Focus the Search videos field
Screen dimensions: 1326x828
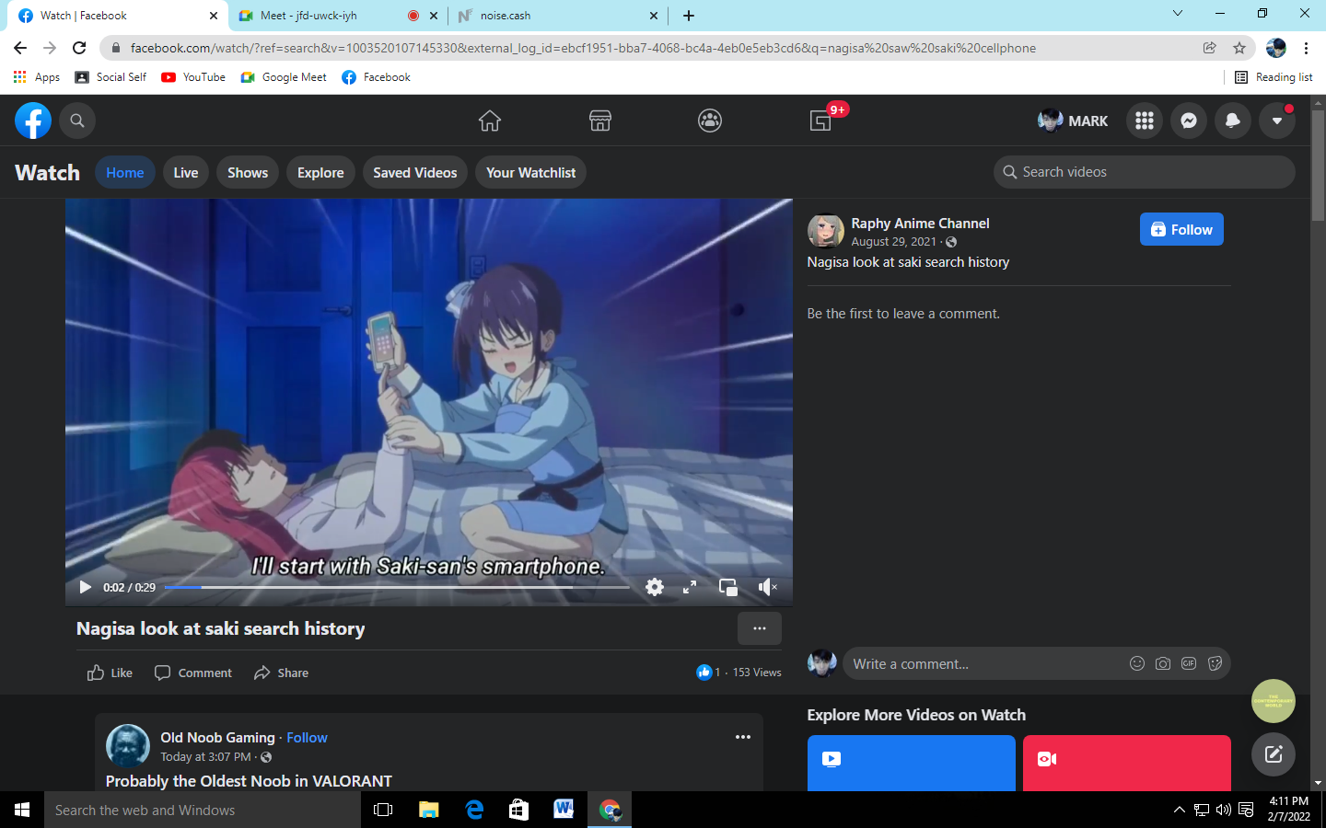(1145, 172)
